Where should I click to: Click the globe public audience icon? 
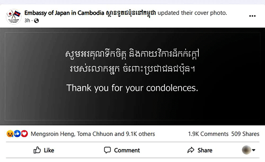click(36, 21)
